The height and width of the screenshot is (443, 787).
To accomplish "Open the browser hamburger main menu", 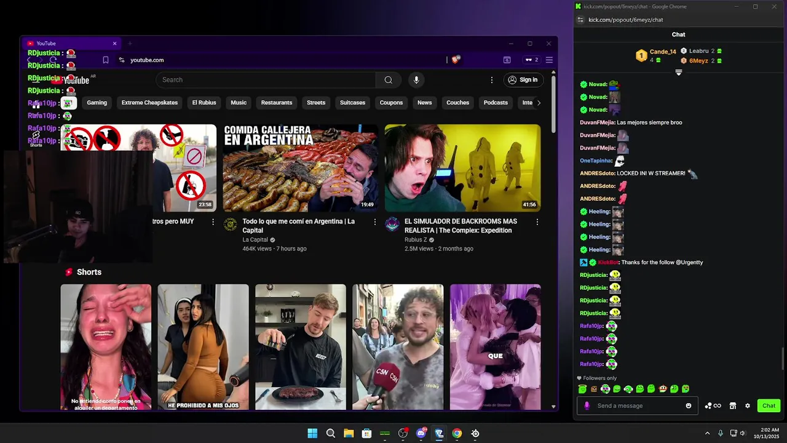I will pos(549,60).
